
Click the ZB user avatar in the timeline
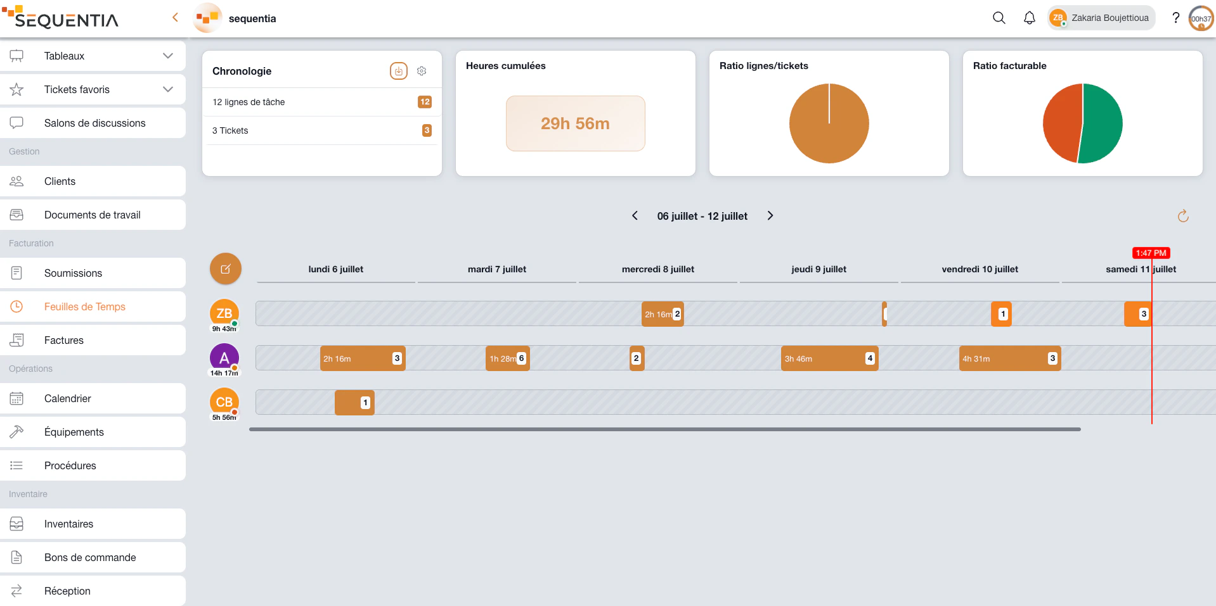point(224,313)
